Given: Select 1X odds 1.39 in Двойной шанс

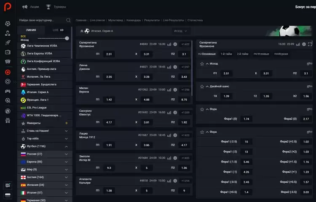Looking at the screenshot, I should [226, 96].
